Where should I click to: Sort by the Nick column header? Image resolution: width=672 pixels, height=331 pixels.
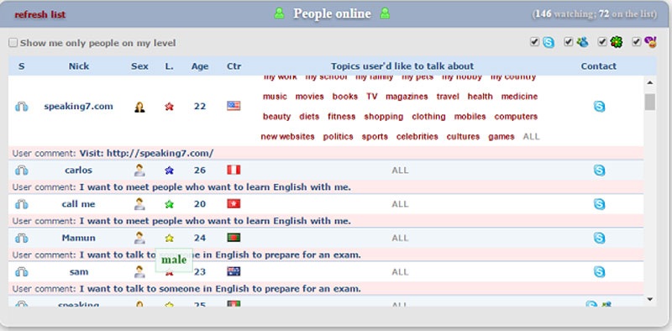pyautogui.click(x=79, y=66)
